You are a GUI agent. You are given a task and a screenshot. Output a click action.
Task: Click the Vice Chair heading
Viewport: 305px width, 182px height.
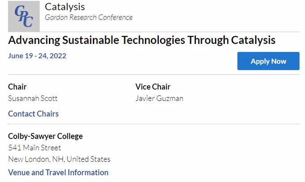[153, 87]
